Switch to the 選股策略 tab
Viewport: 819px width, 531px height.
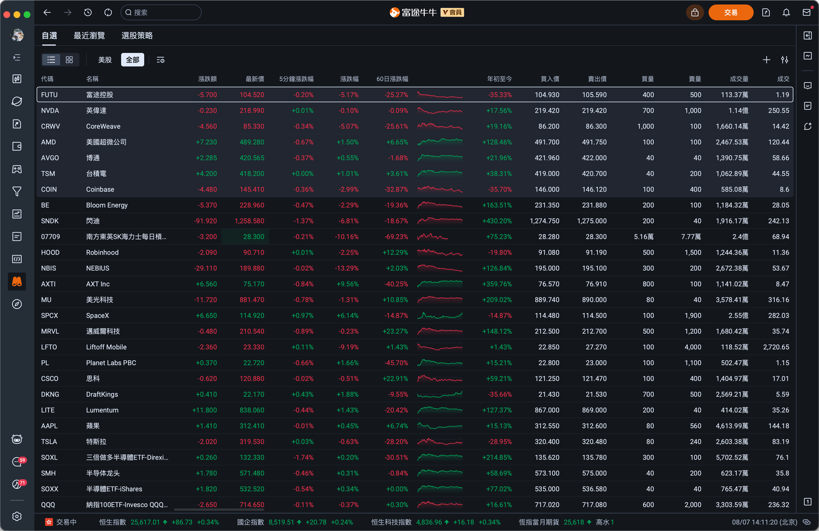coord(137,35)
